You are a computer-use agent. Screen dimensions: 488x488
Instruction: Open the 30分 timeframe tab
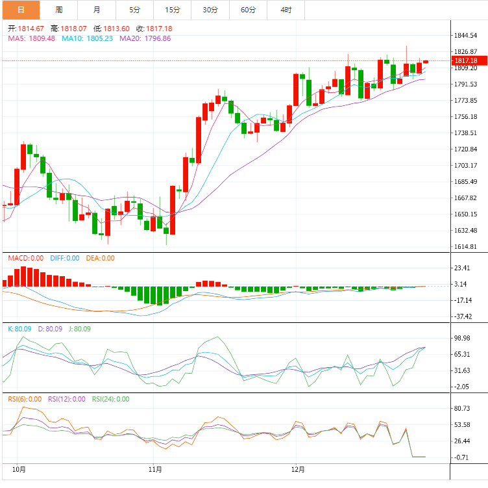click(x=210, y=10)
